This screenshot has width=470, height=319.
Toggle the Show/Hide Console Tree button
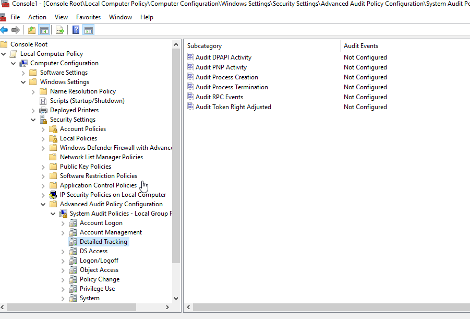coord(44,30)
